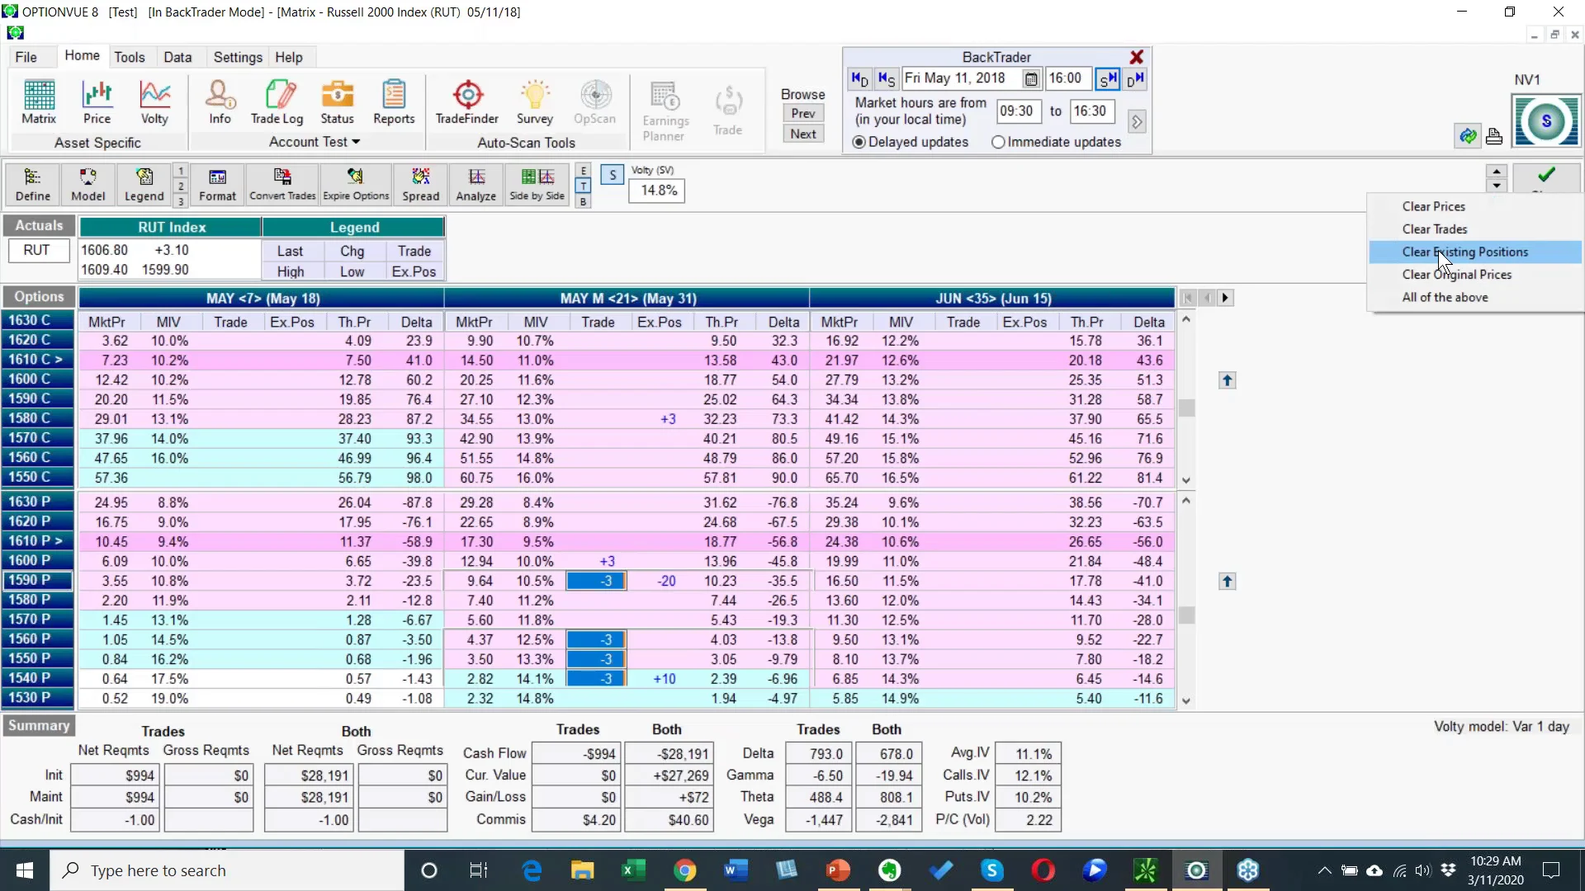
Task: Select layout number 2
Action: [181, 186]
